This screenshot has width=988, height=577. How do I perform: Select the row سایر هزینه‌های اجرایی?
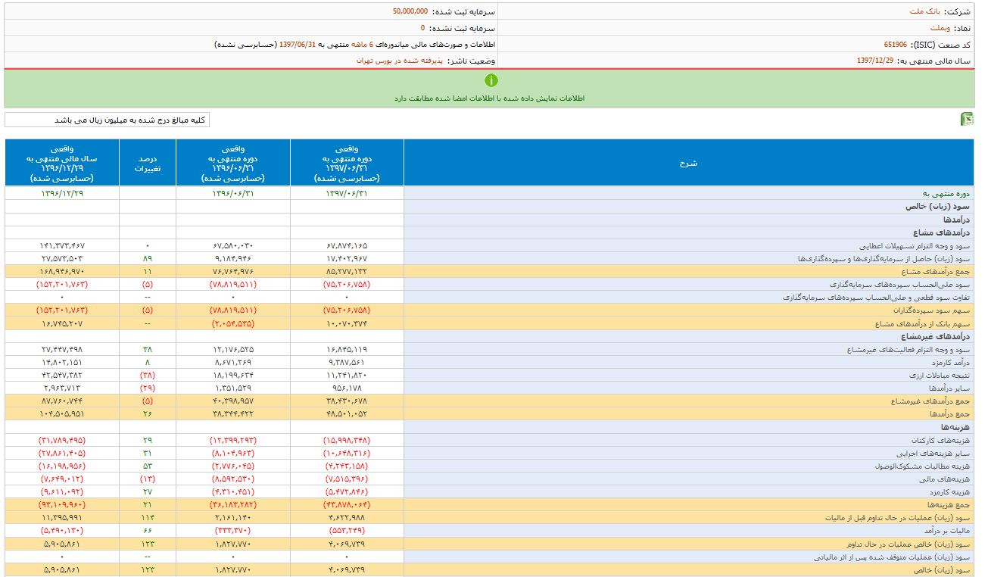point(489,453)
